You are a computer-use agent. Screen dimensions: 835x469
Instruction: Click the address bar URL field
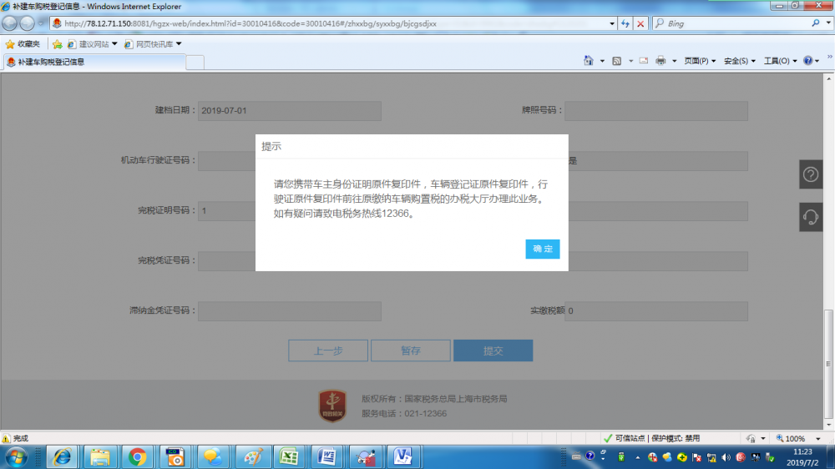pos(330,23)
